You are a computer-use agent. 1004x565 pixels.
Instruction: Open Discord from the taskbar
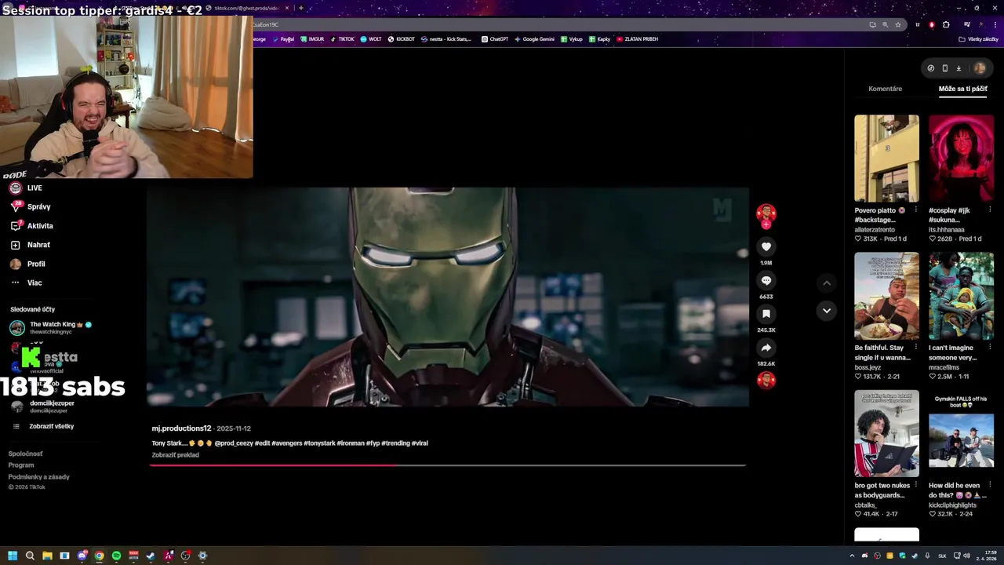click(82, 556)
